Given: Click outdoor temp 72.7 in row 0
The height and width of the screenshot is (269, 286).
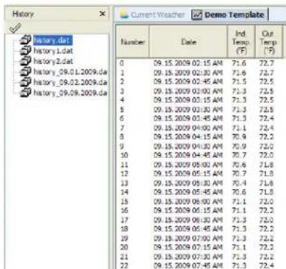Looking at the screenshot, I should tap(267, 63).
